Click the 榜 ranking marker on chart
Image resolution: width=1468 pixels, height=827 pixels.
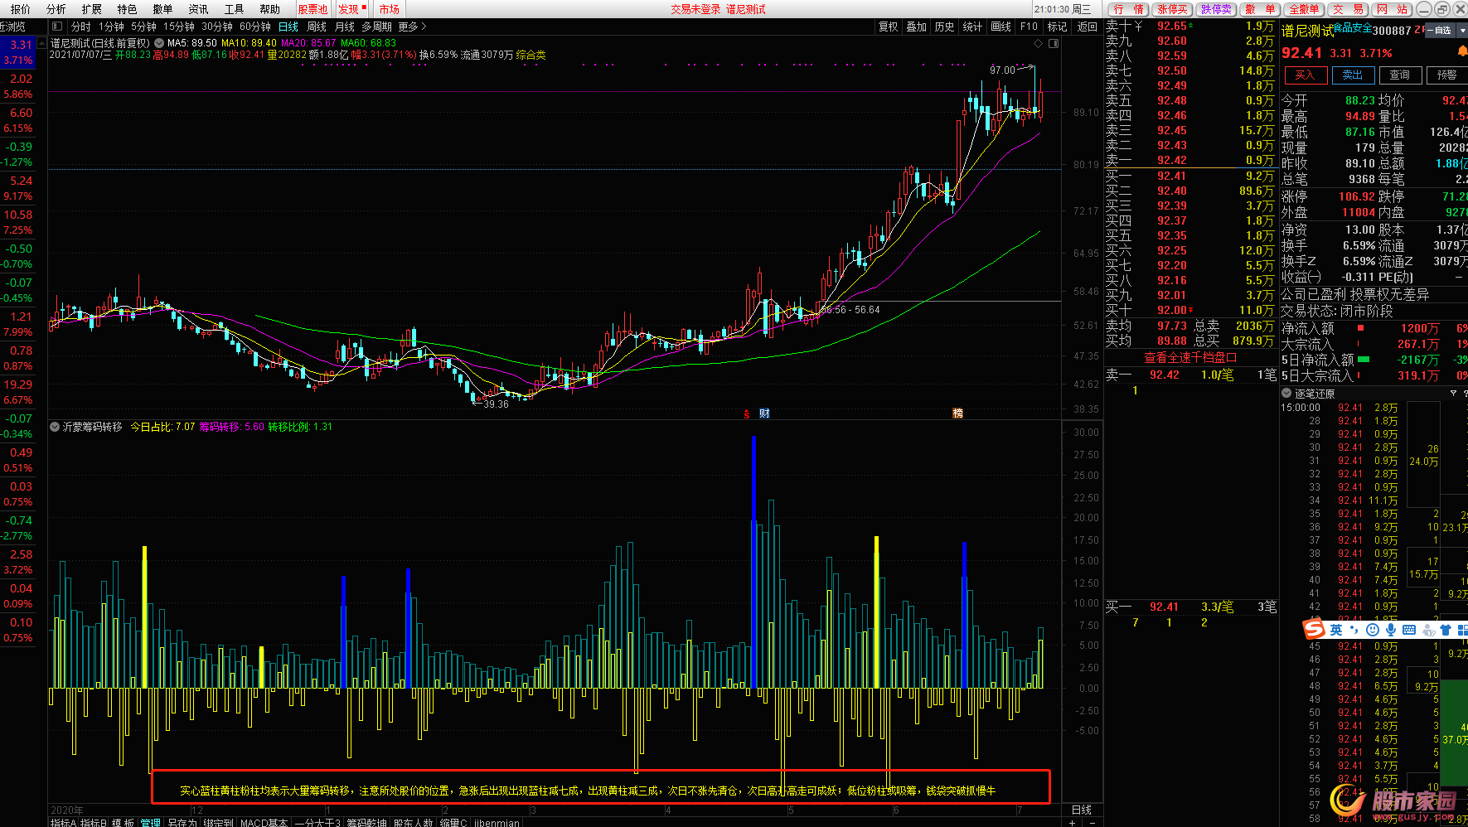[957, 413]
